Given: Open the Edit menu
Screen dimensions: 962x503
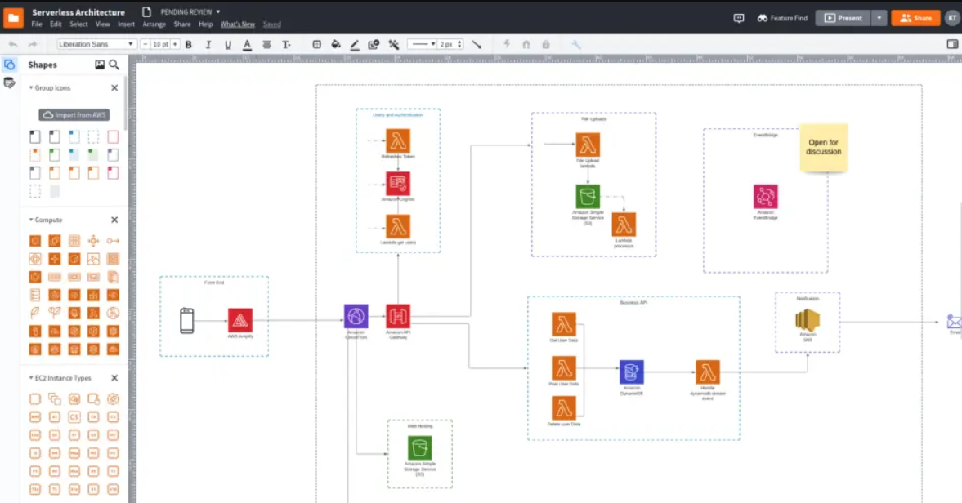Looking at the screenshot, I should pyautogui.click(x=56, y=24).
